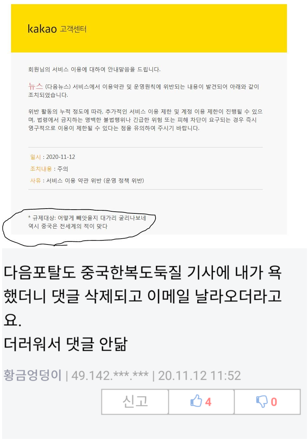Click the red 뉴스 service label
308x441 pixels.
pos(36,86)
